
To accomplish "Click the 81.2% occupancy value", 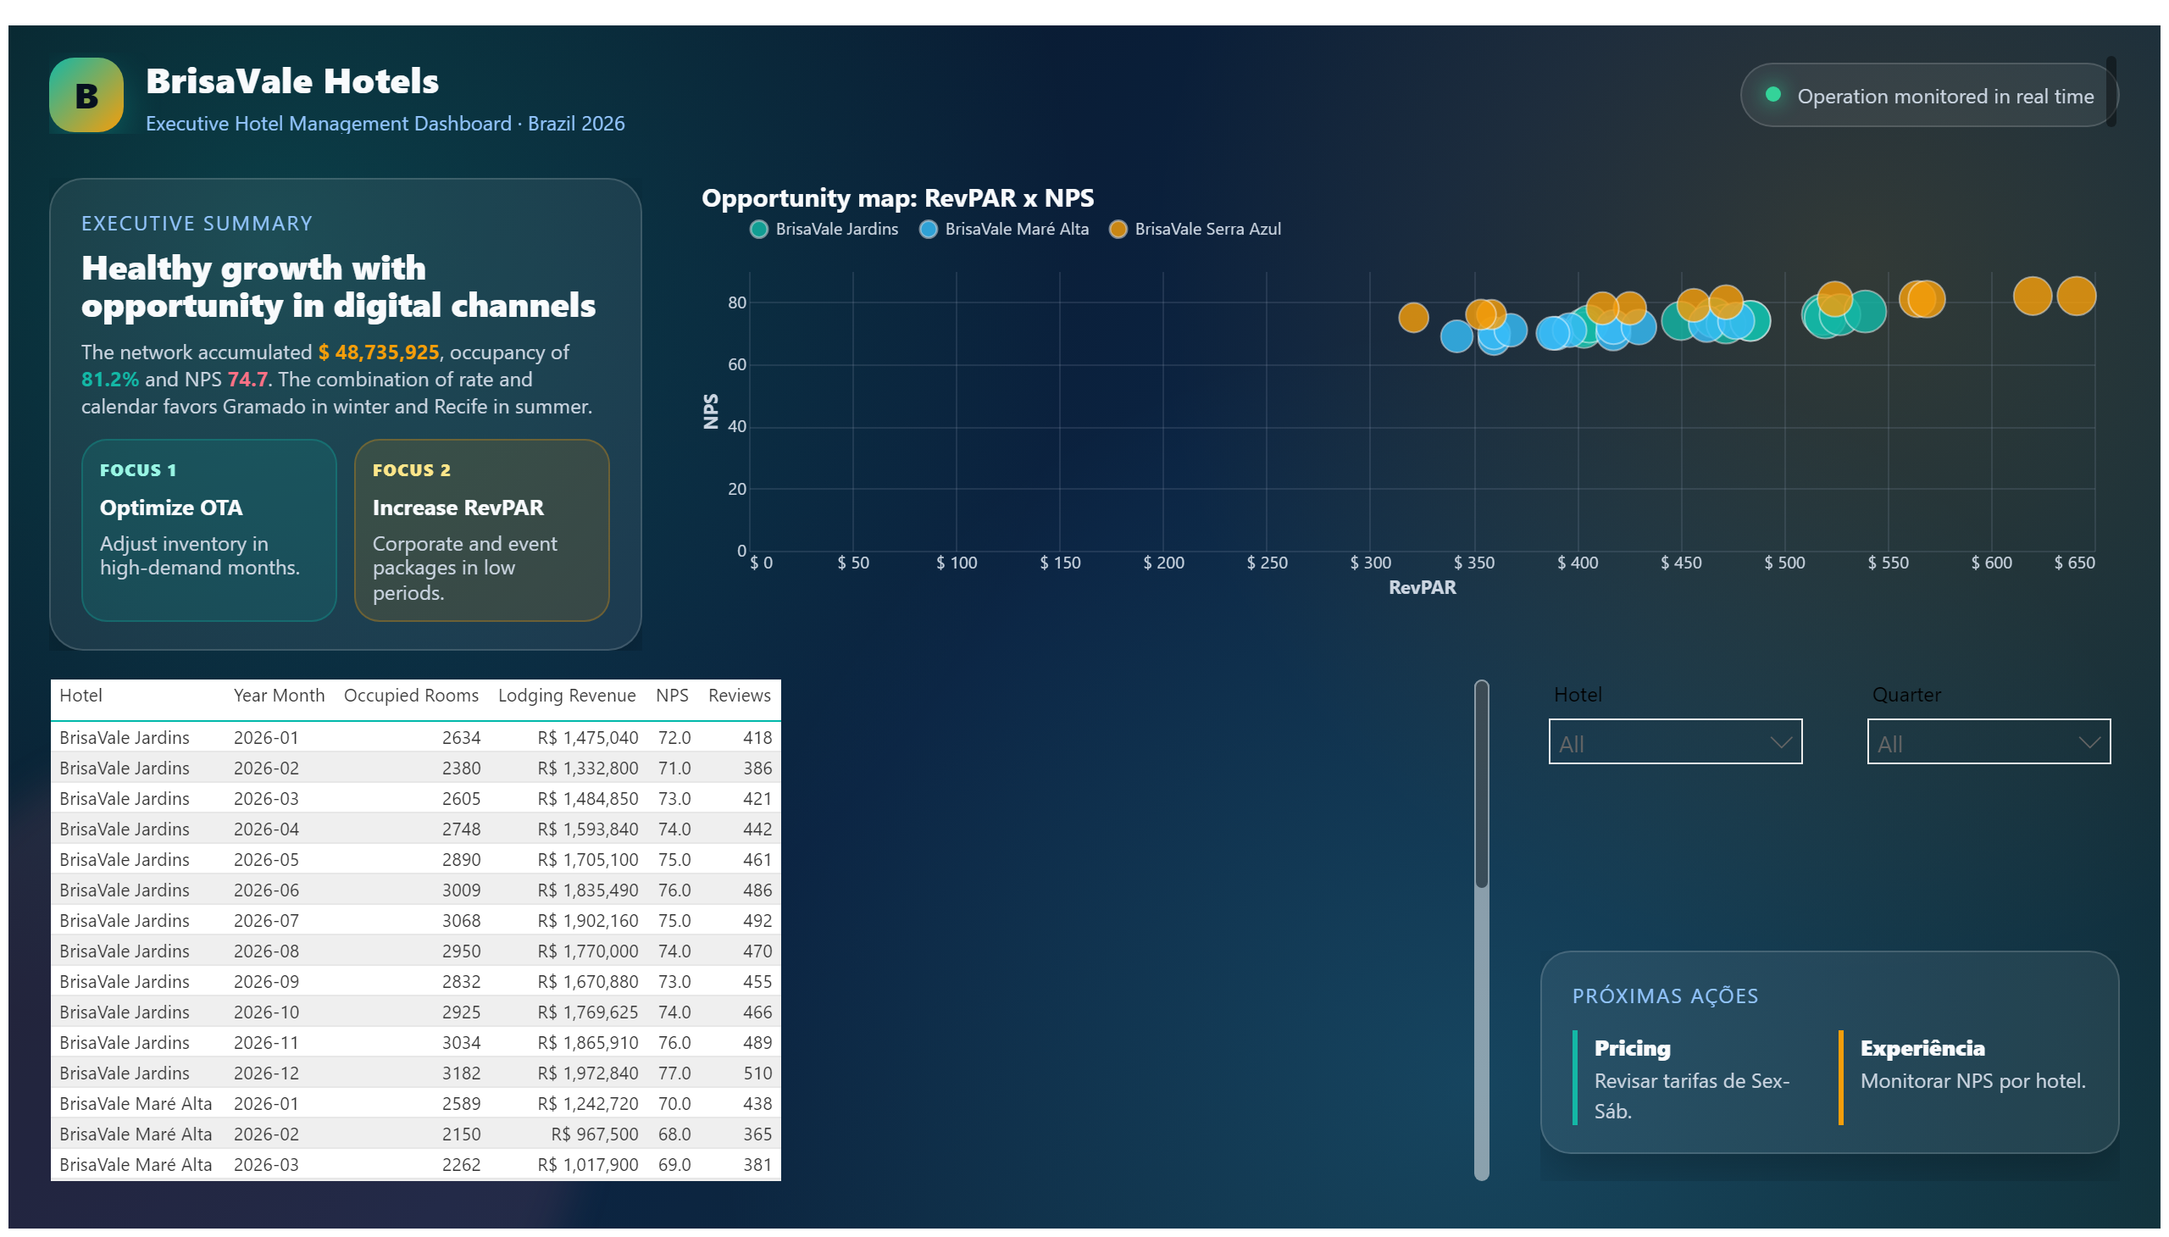I will (109, 380).
